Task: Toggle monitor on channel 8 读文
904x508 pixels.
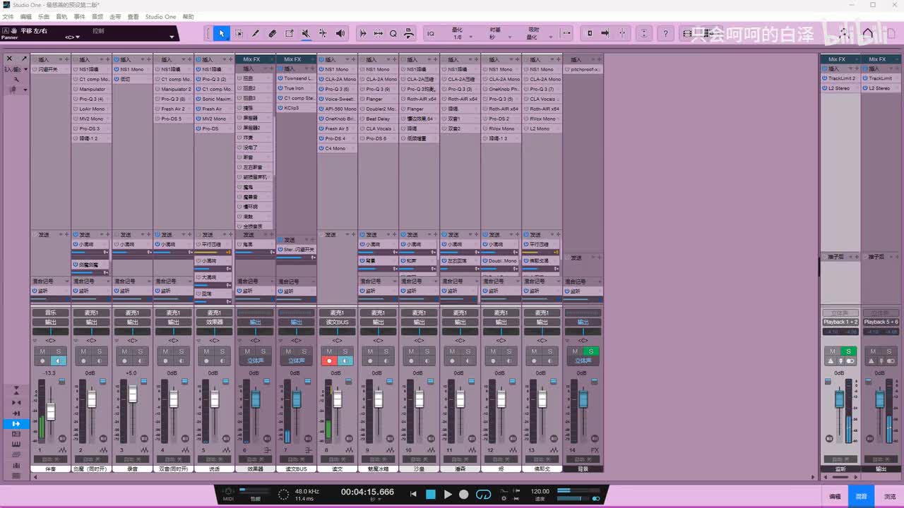Action: [x=345, y=361]
